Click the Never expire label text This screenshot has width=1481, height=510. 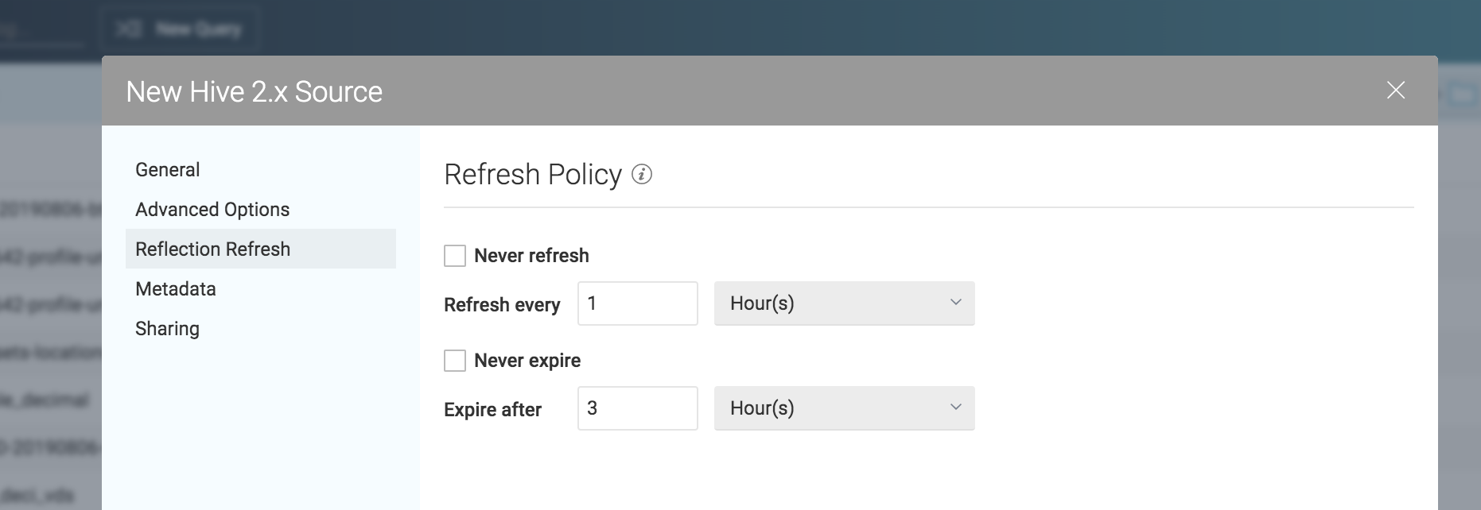(x=527, y=361)
